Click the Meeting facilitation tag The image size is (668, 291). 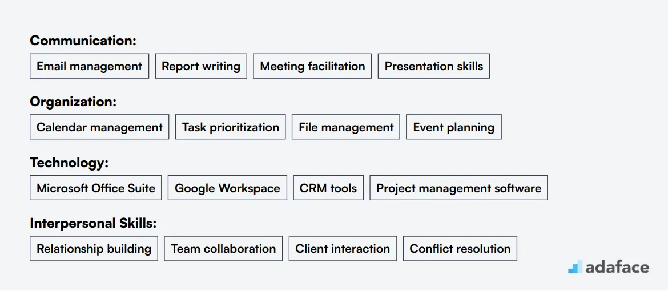point(312,66)
